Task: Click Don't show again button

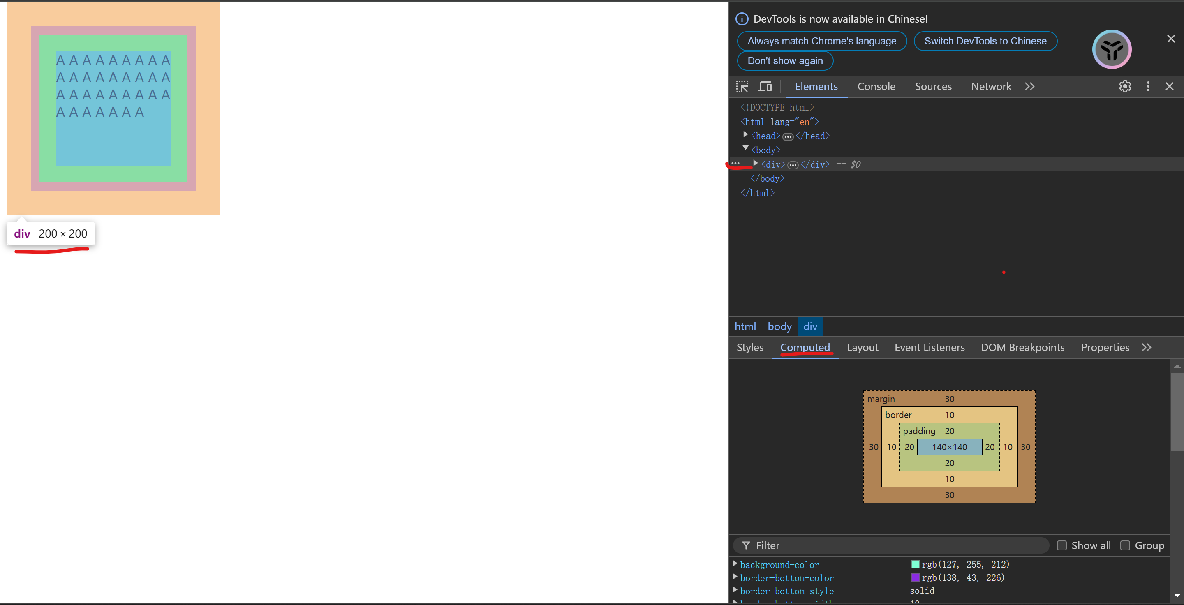Action: point(785,60)
